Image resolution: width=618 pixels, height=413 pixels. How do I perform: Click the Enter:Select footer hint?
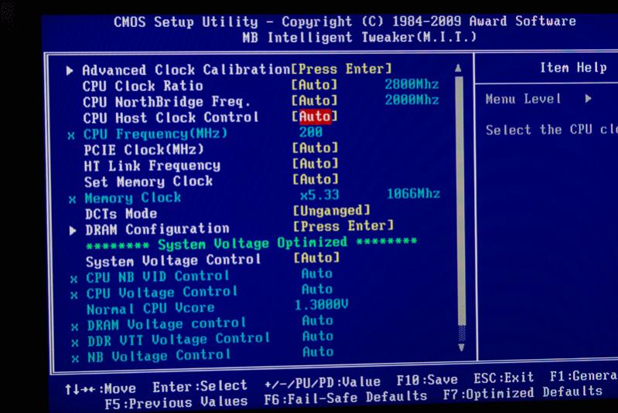coord(200,386)
